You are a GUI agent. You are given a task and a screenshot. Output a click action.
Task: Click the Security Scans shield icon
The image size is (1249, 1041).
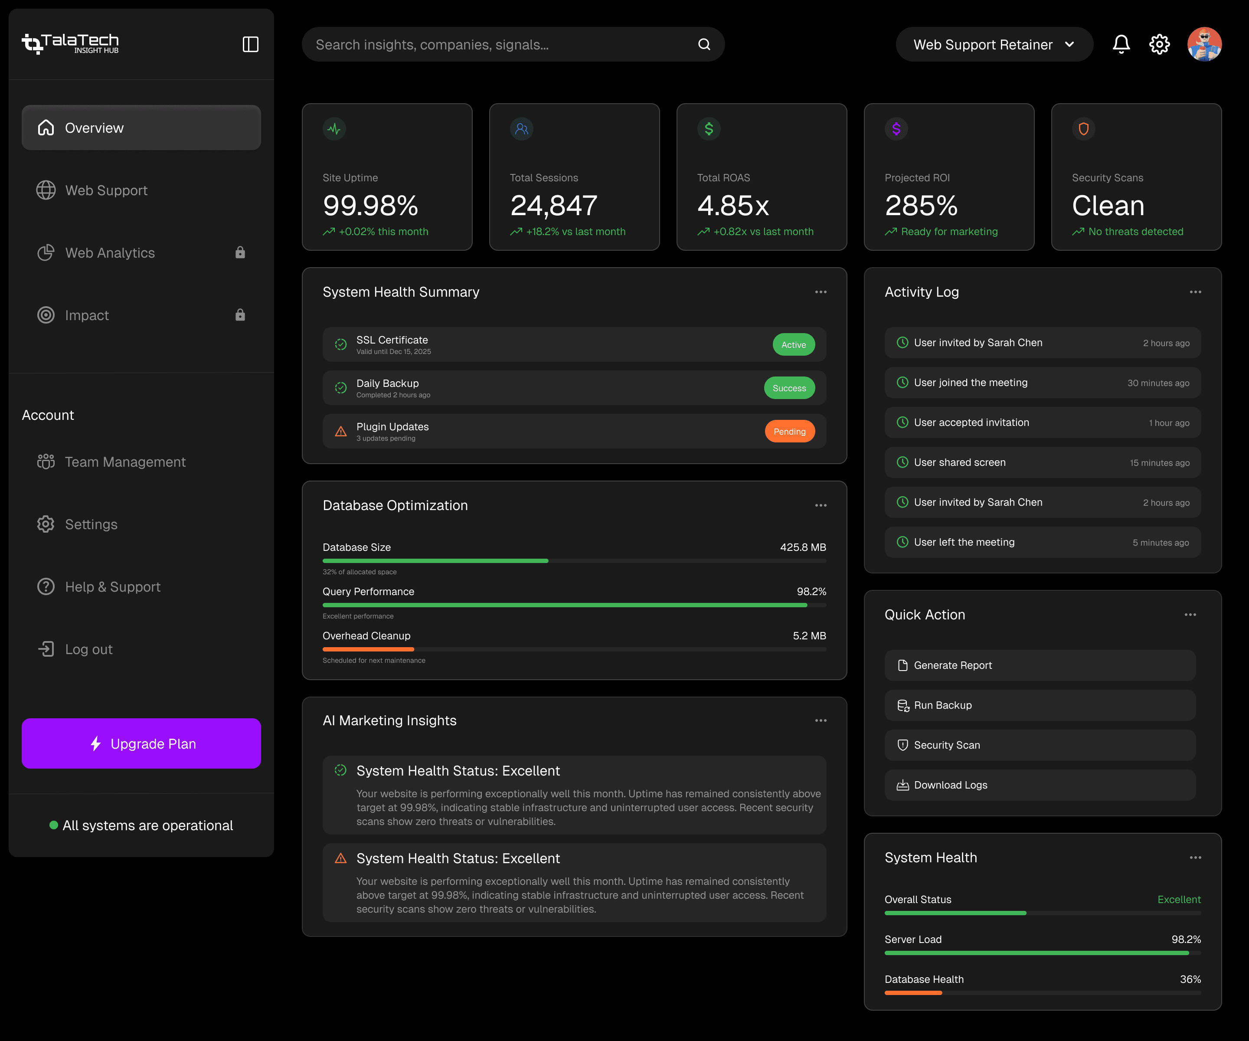(x=1084, y=128)
